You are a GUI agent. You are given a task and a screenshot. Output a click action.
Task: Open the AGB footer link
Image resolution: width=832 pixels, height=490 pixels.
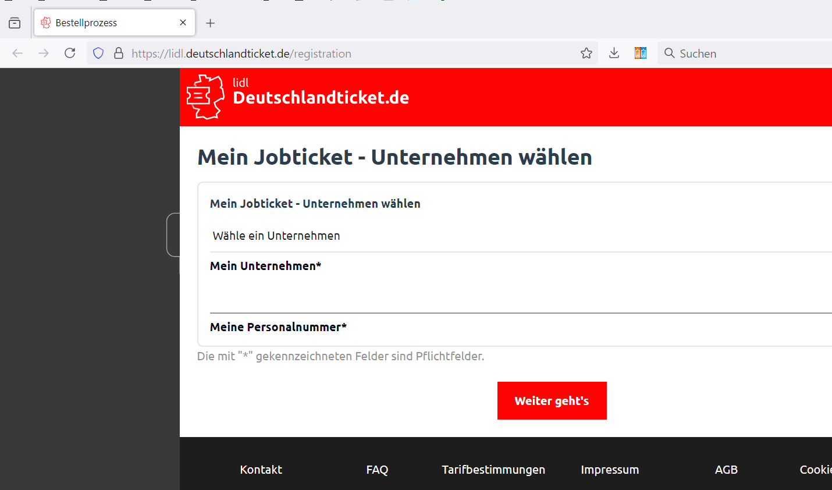pyautogui.click(x=726, y=470)
